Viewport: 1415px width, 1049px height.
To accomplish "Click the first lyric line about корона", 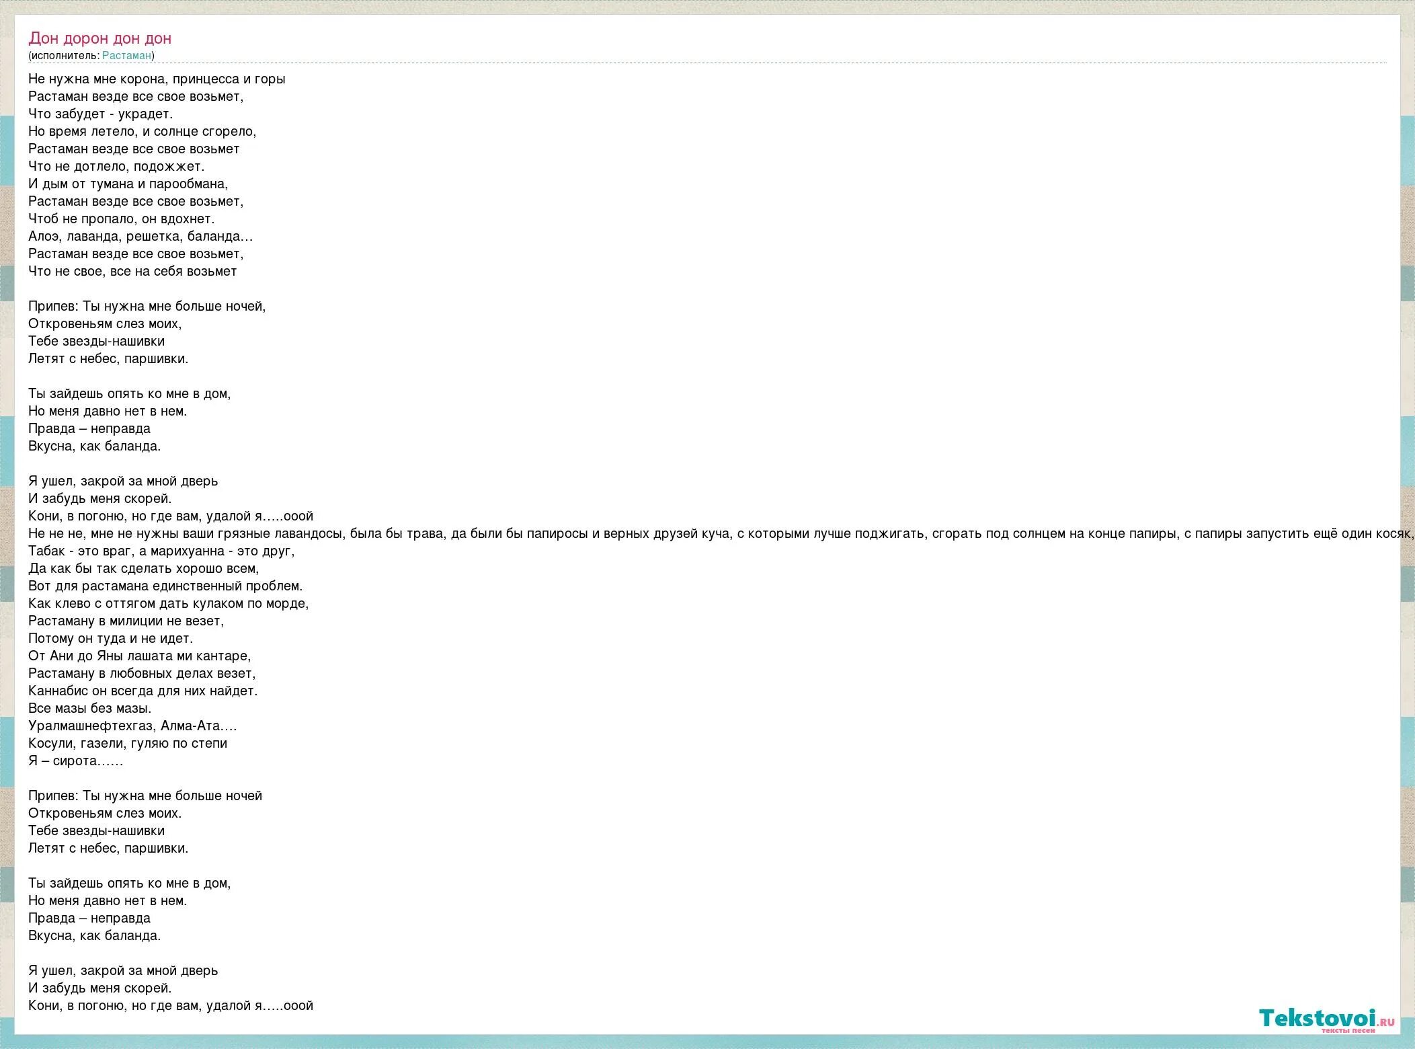I will pos(157,79).
